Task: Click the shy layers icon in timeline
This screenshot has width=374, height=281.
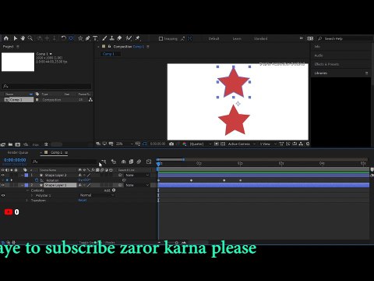Action: pyautogui.click(x=124, y=162)
